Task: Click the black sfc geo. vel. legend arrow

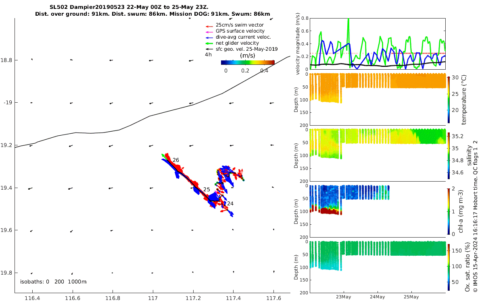Action: tap(210, 49)
